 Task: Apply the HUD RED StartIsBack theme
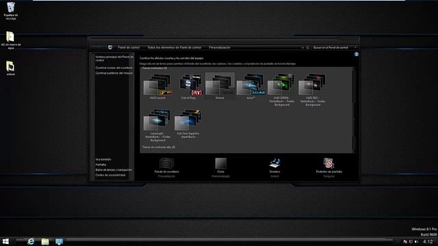313,90
